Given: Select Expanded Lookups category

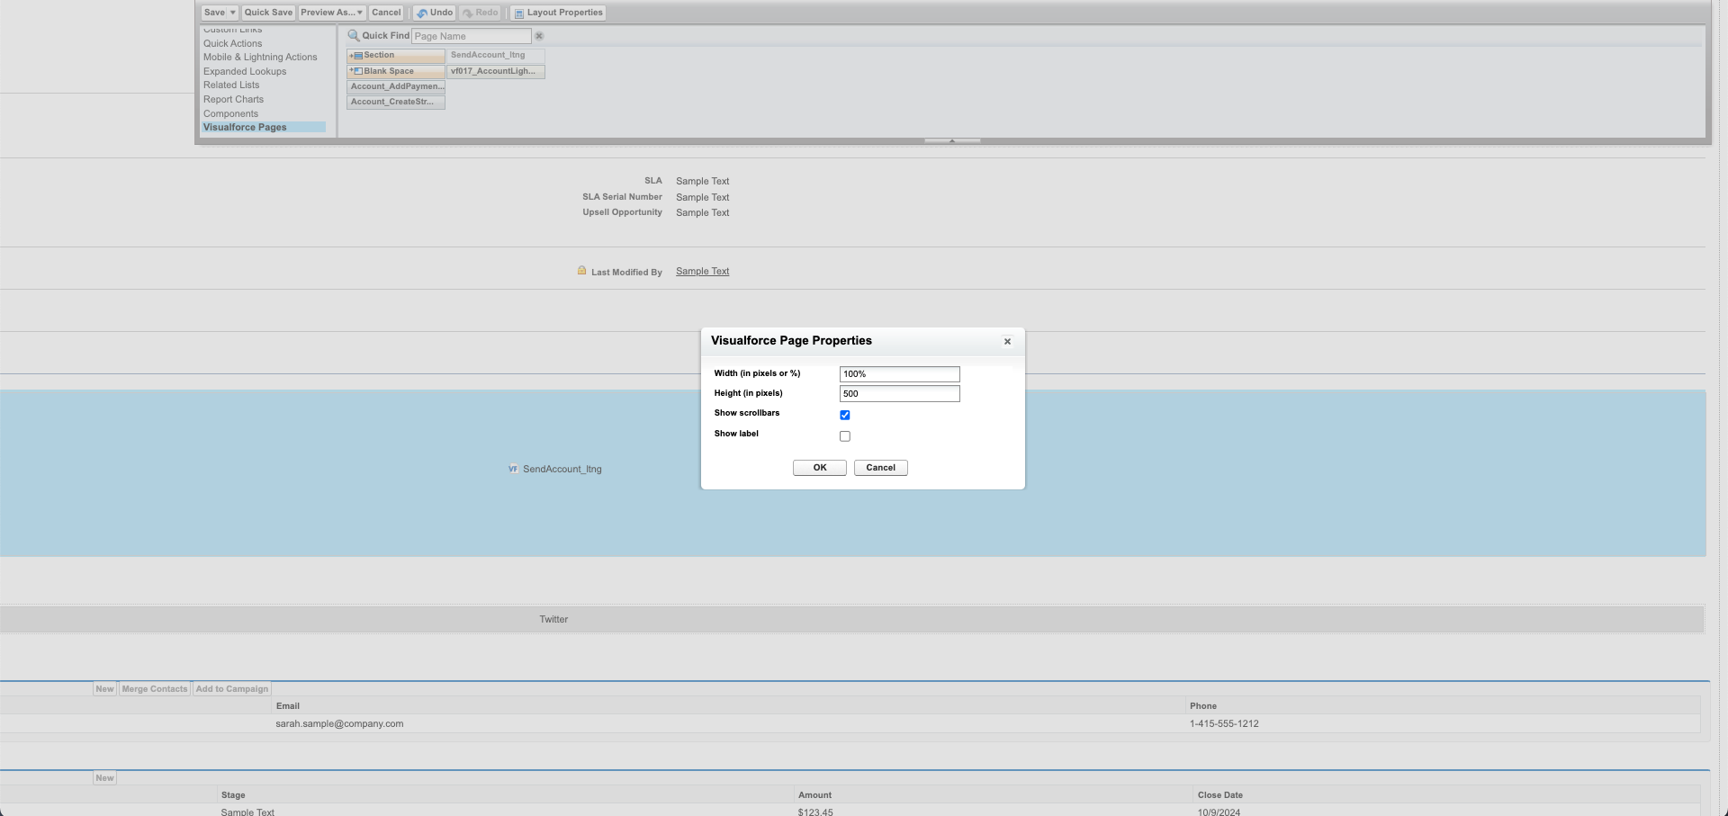Looking at the screenshot, I should [245, 71].
